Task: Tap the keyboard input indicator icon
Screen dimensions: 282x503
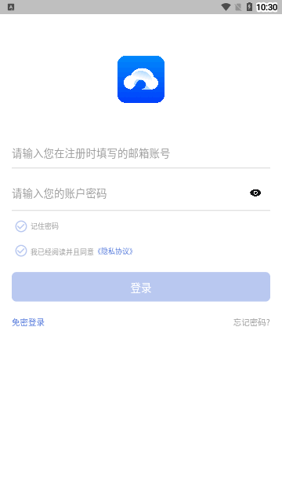Action: coord(11,7)
